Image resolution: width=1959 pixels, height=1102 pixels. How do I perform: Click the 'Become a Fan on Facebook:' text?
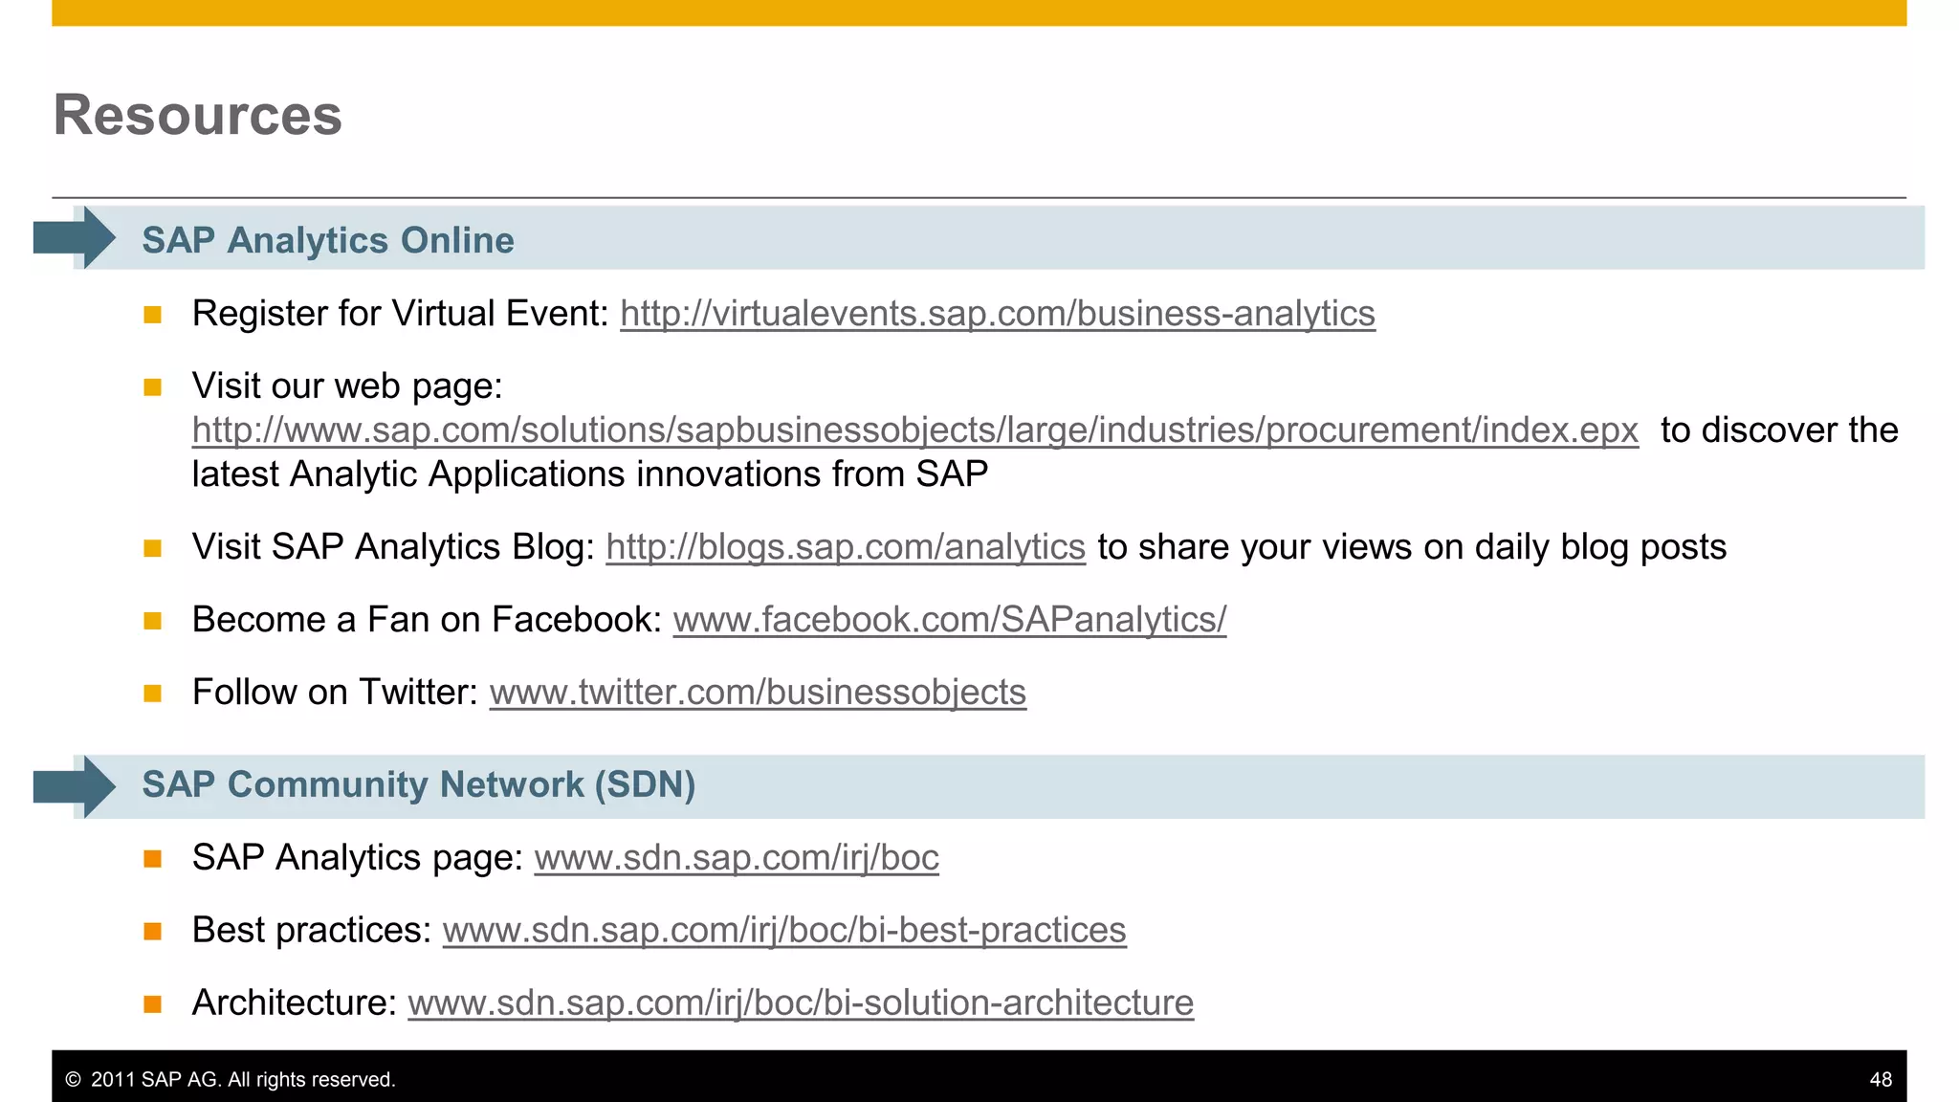[427, 620]
